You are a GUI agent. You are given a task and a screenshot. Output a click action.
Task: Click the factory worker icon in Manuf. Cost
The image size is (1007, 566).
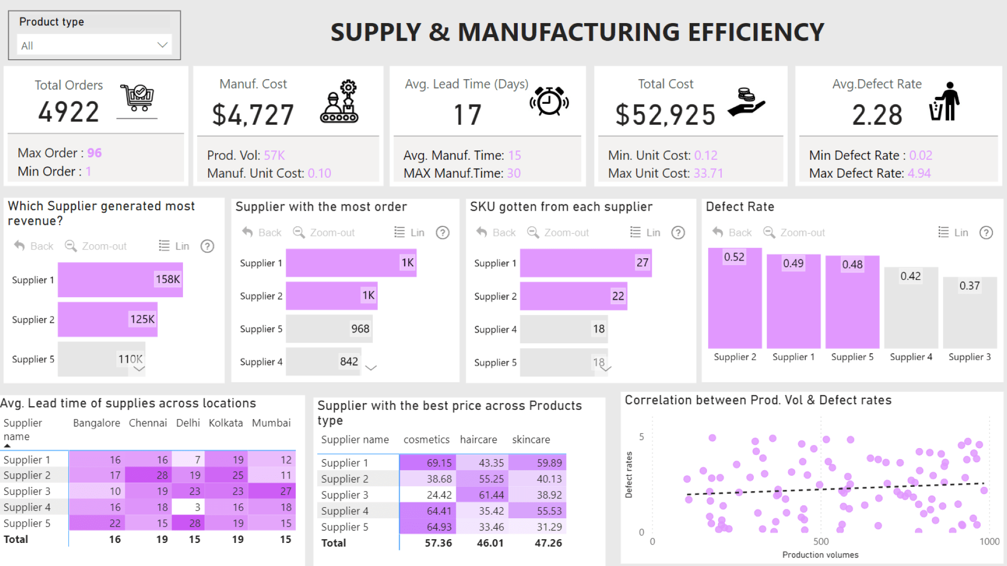[x=339, y=102]
